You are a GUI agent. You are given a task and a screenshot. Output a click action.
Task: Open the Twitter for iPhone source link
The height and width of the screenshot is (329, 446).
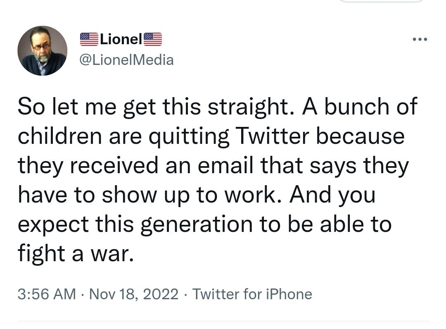[x=252, y=294]
